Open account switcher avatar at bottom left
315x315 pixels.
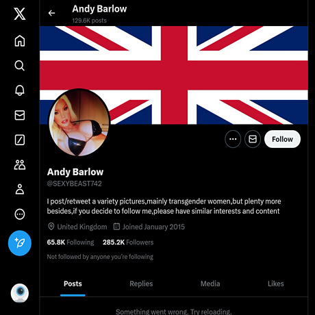pos(20,293)
